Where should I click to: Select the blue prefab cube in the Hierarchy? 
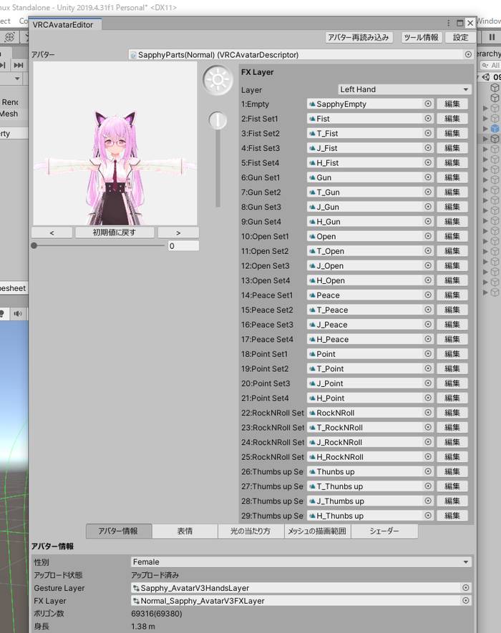[495, 128]
